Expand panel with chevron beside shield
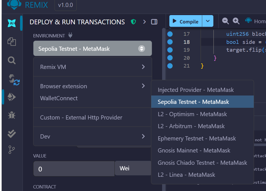The image size is (266, 191). click(x=144, y=22)
